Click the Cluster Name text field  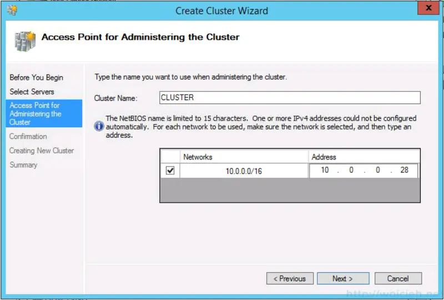289,98
